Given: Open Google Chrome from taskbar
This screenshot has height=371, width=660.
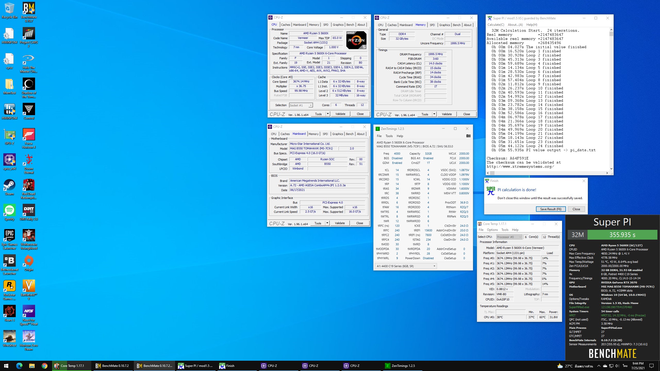Looking at the screenshot, I should [x=44, y=366].
